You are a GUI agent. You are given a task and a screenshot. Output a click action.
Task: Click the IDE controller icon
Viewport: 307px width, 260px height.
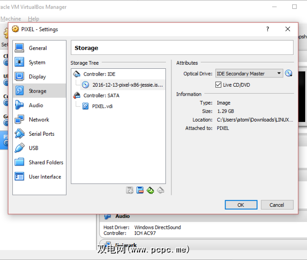pos(77,74)
